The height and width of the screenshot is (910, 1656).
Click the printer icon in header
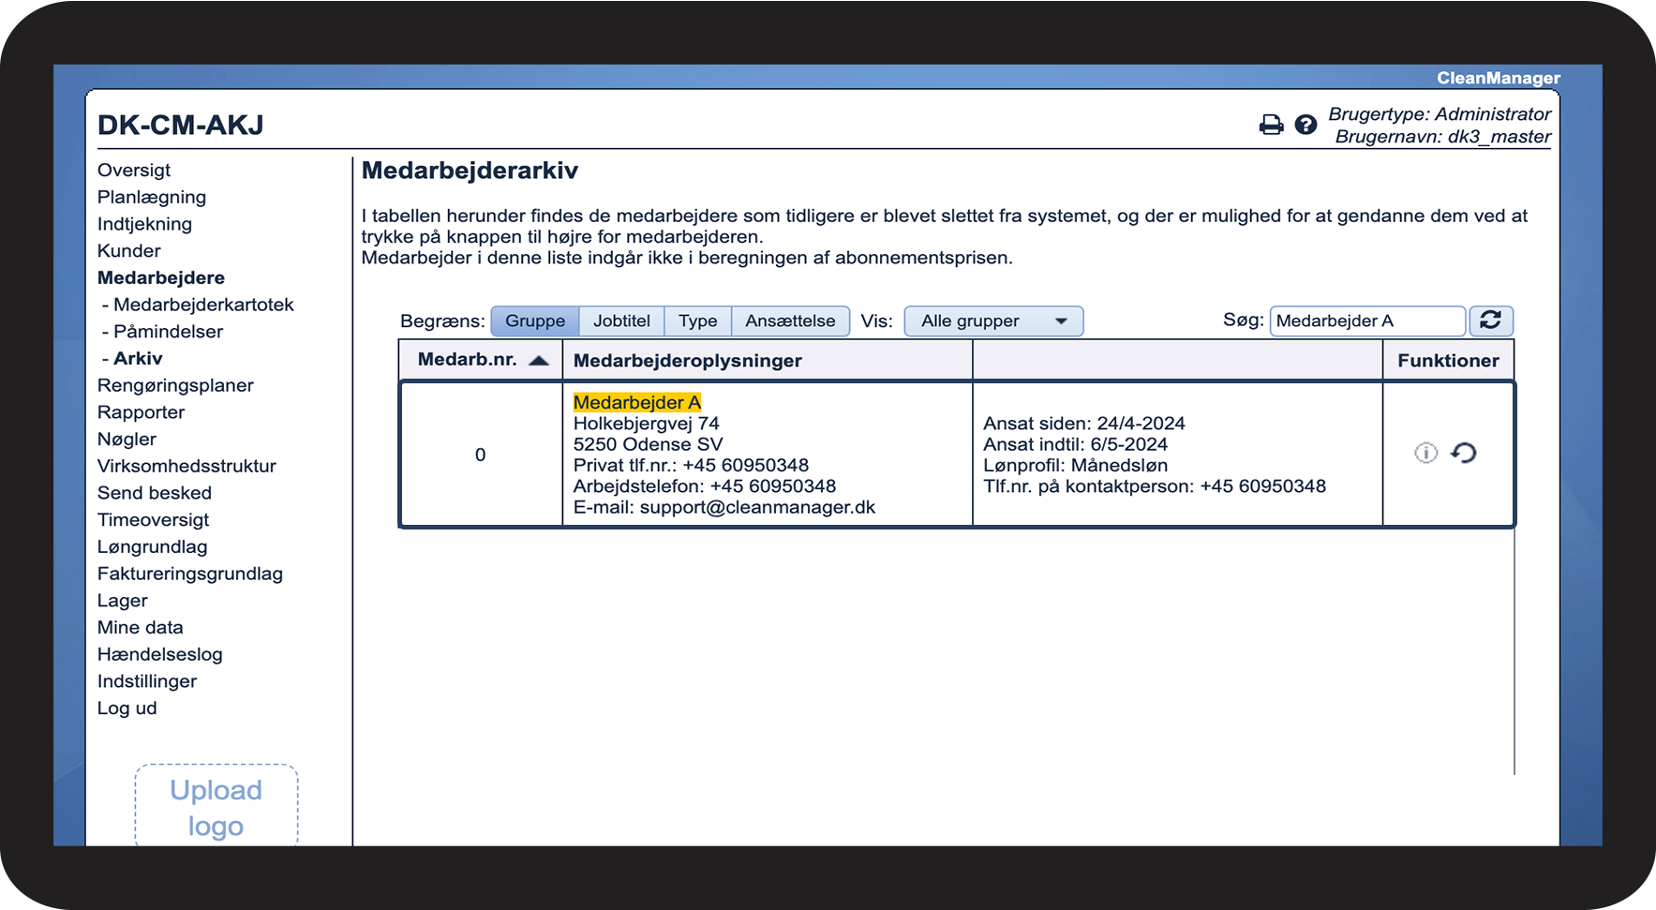tap(1271, 125)
